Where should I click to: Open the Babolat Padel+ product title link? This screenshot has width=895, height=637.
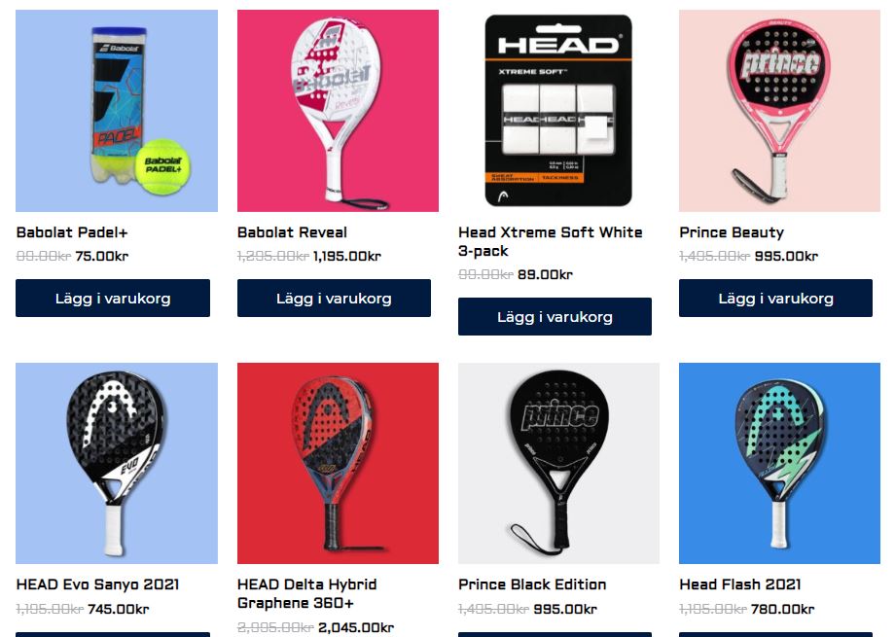[72, 232]
